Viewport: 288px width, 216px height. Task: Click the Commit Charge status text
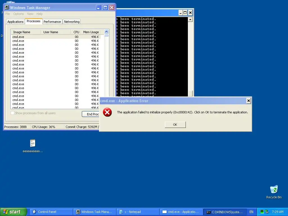click(82, 127)
